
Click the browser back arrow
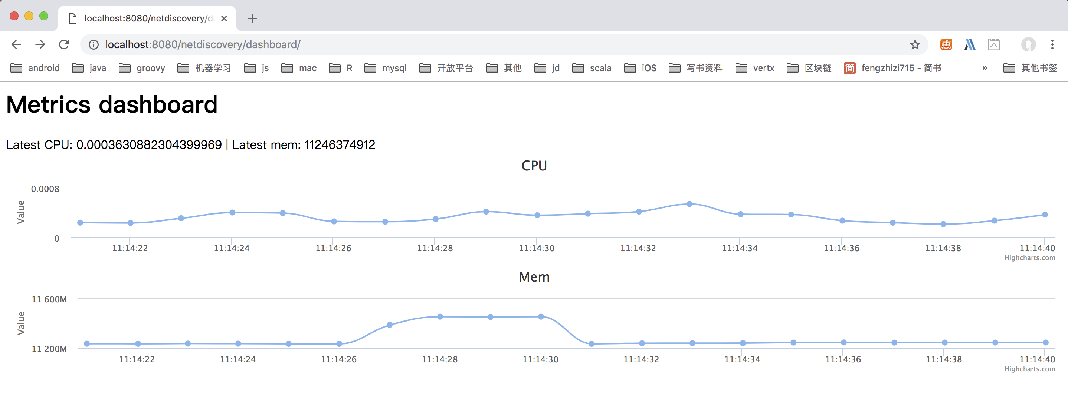[x=16, y=44]
